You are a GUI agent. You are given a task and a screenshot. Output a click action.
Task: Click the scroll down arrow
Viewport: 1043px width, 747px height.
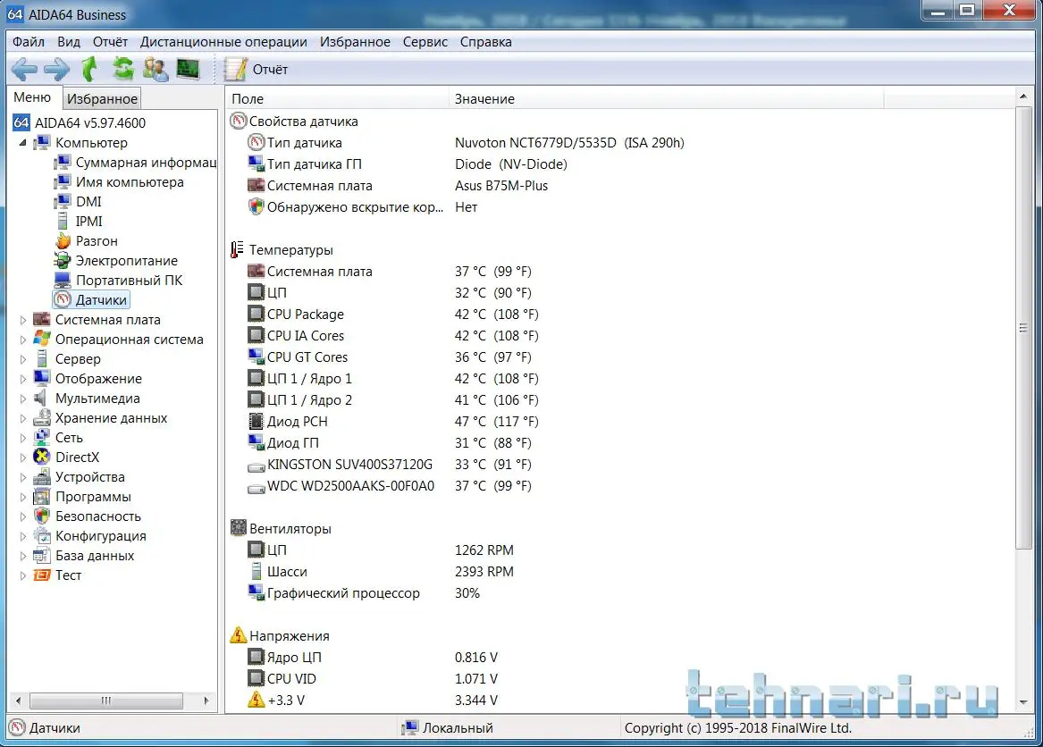coord(1023,701)
